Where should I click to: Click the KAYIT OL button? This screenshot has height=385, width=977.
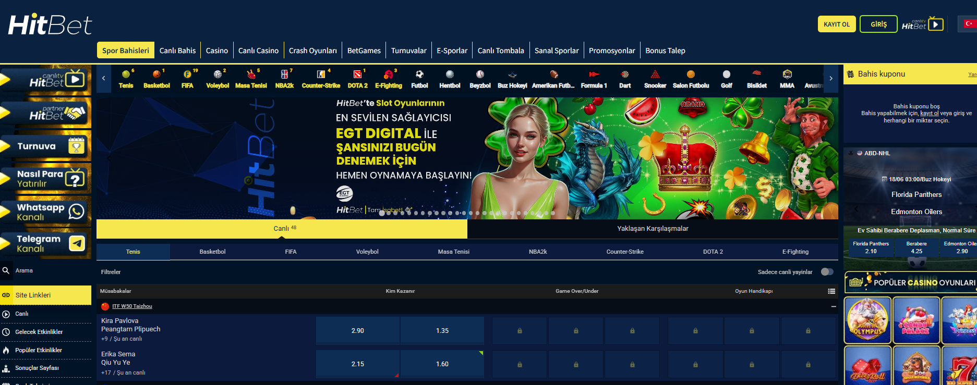[837, 24]
